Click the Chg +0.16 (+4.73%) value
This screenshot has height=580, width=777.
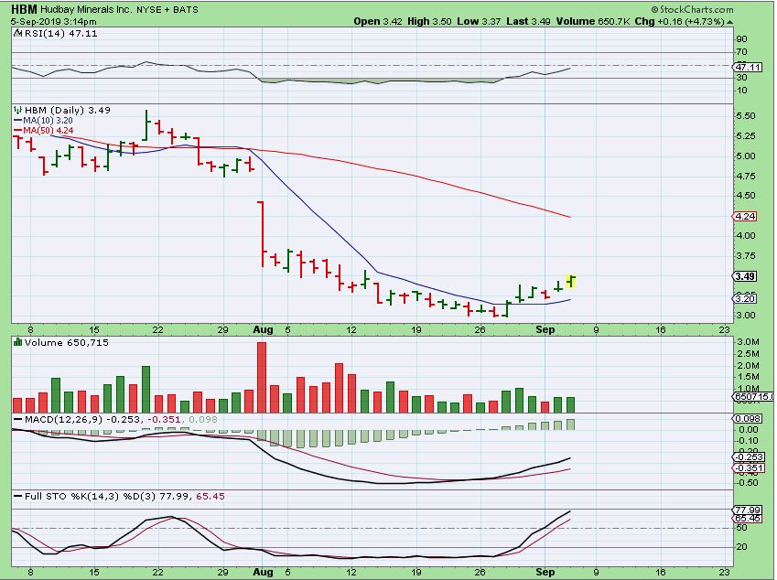tap(680, 21)
